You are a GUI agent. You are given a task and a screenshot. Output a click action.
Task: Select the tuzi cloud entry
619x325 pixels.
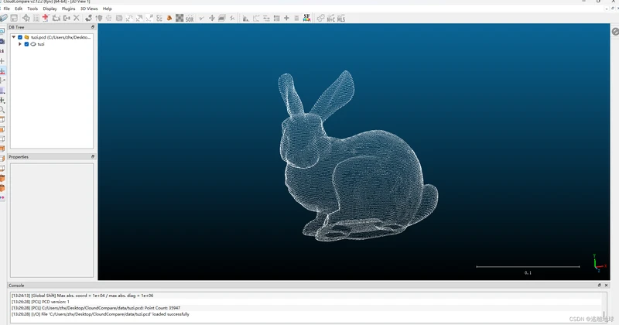tap(41, 44)
